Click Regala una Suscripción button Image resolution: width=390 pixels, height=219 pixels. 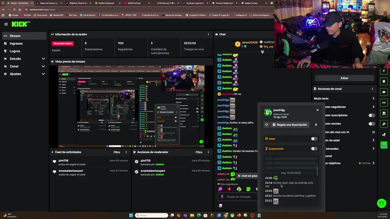289,125
